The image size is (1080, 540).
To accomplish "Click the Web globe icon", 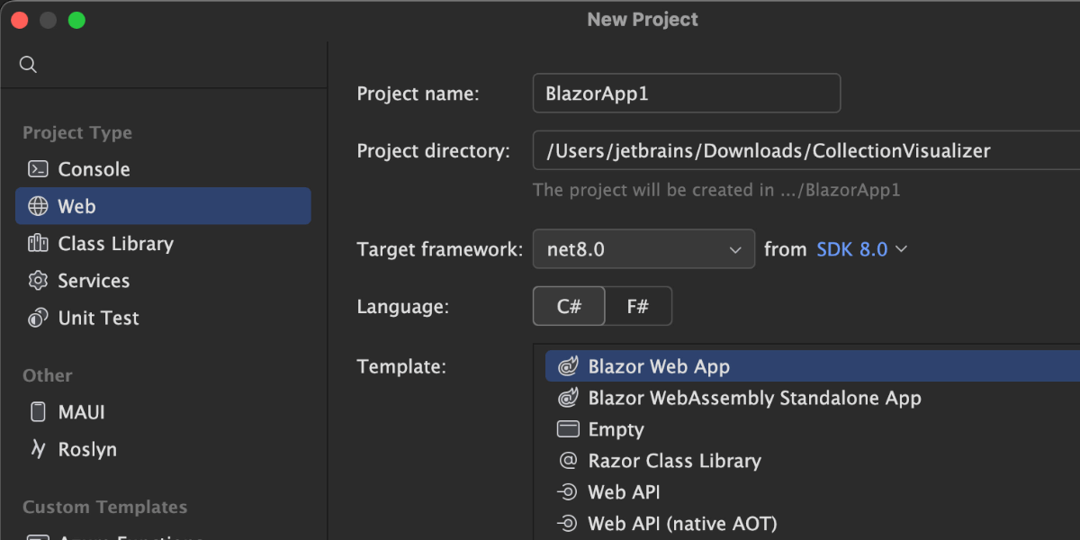I will click(38, 206).
